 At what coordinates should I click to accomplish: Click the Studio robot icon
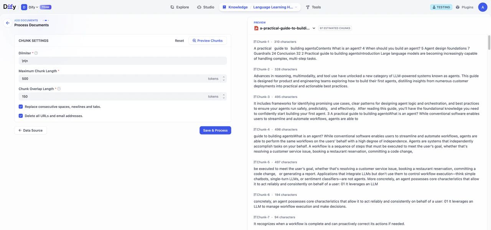point(199,7)
